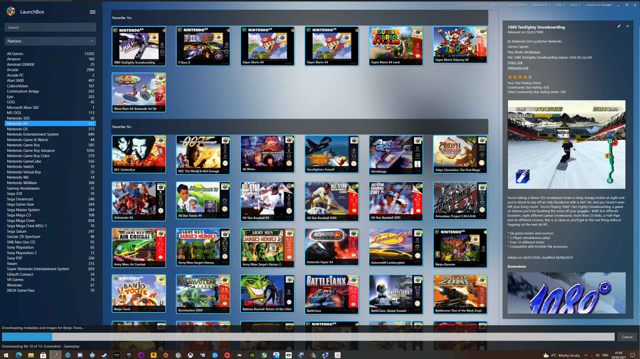Click the 1080 logo screenshot thumbnail
640x359 pixels.
pos(566,293)
